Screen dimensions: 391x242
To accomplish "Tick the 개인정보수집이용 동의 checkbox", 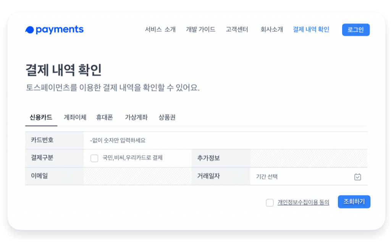I will (x=270, y=202).
